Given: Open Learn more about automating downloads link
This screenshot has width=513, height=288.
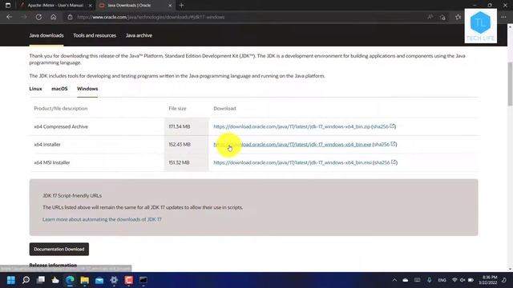Looking at the screenshot, I should click(x=102, y=219).
